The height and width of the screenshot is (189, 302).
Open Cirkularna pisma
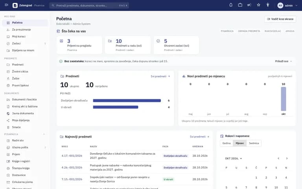coord(25,182)
